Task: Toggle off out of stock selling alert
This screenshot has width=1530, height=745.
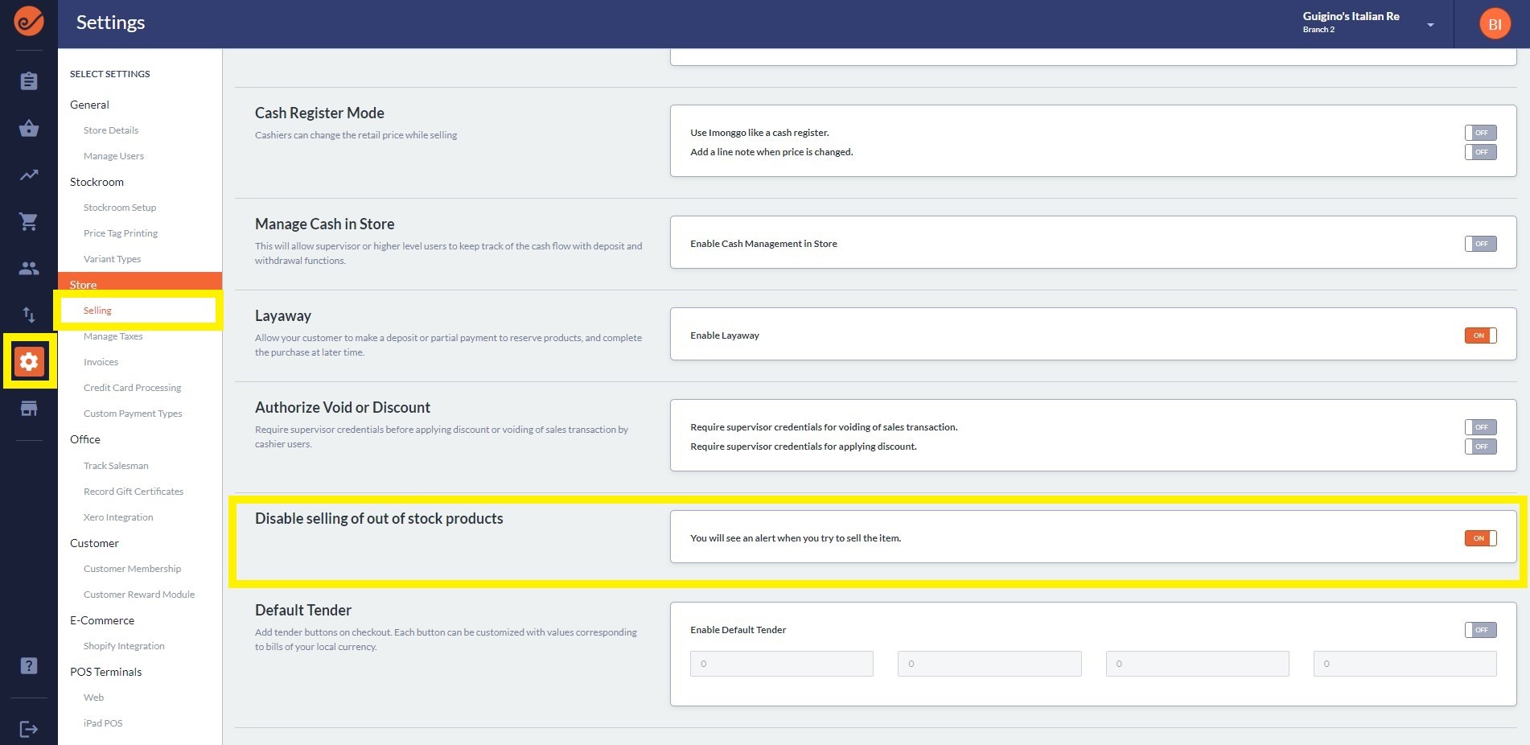Action: point(1479,538)
